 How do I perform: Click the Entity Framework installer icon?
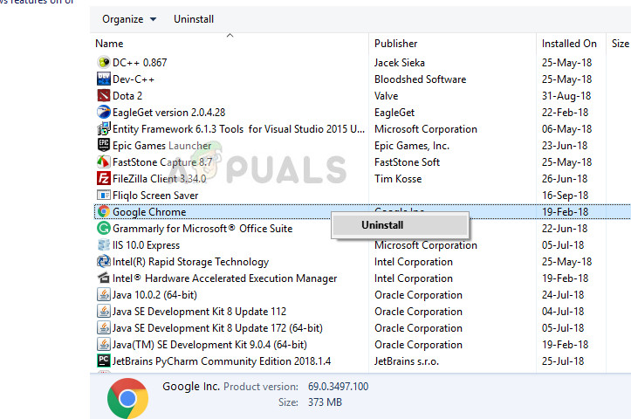[104, 129]
